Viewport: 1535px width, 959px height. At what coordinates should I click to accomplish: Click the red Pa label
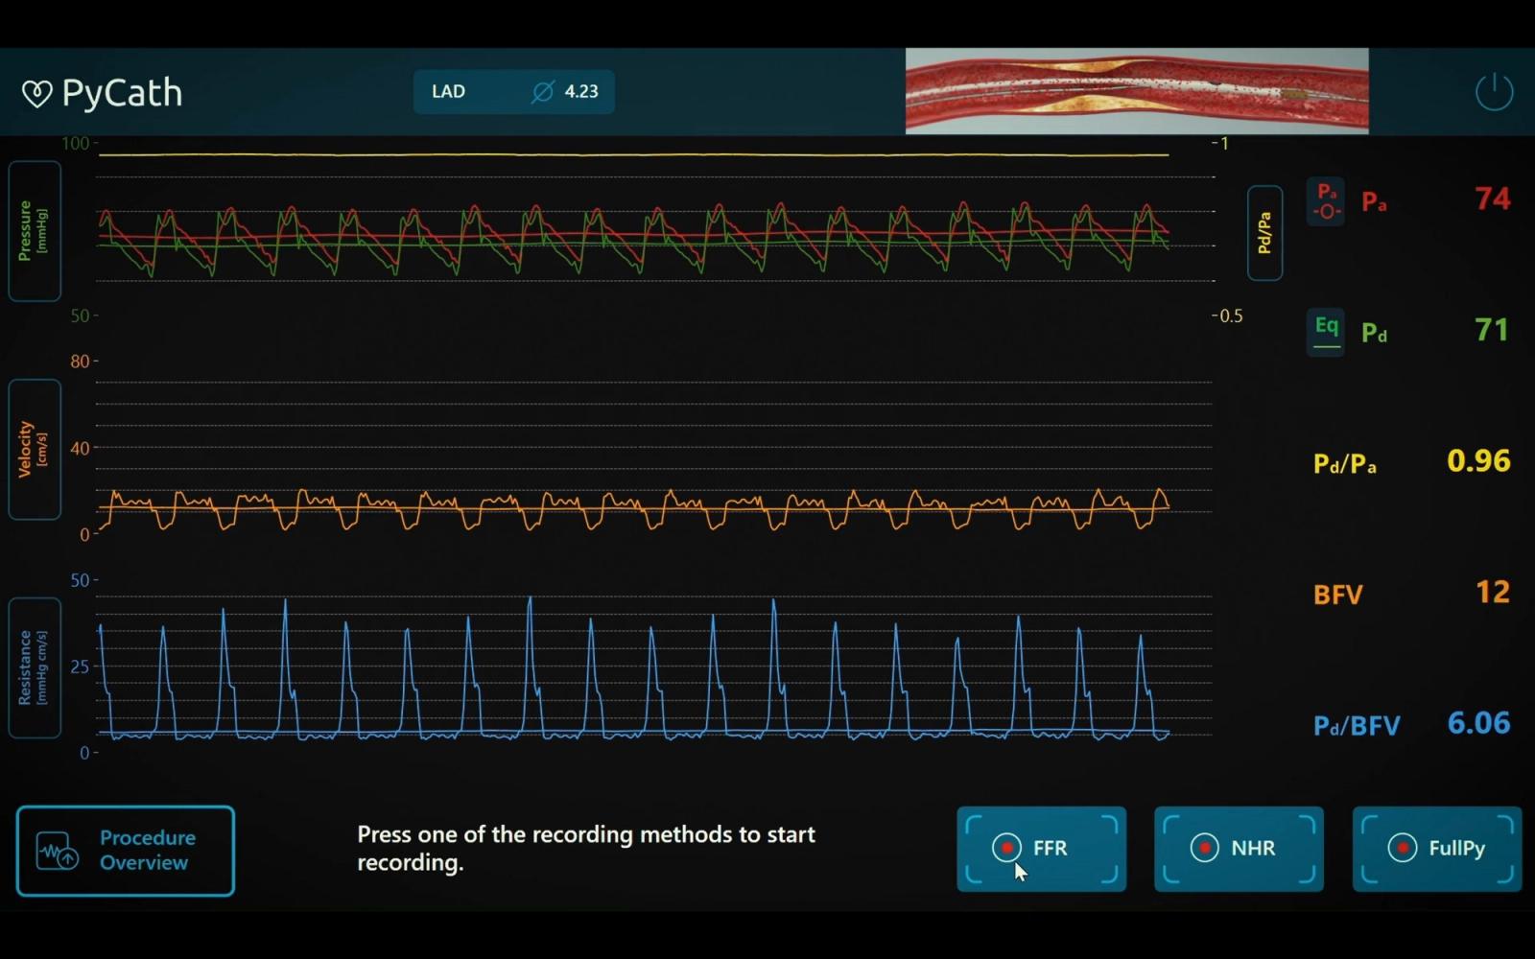[x=1374, y=201]
